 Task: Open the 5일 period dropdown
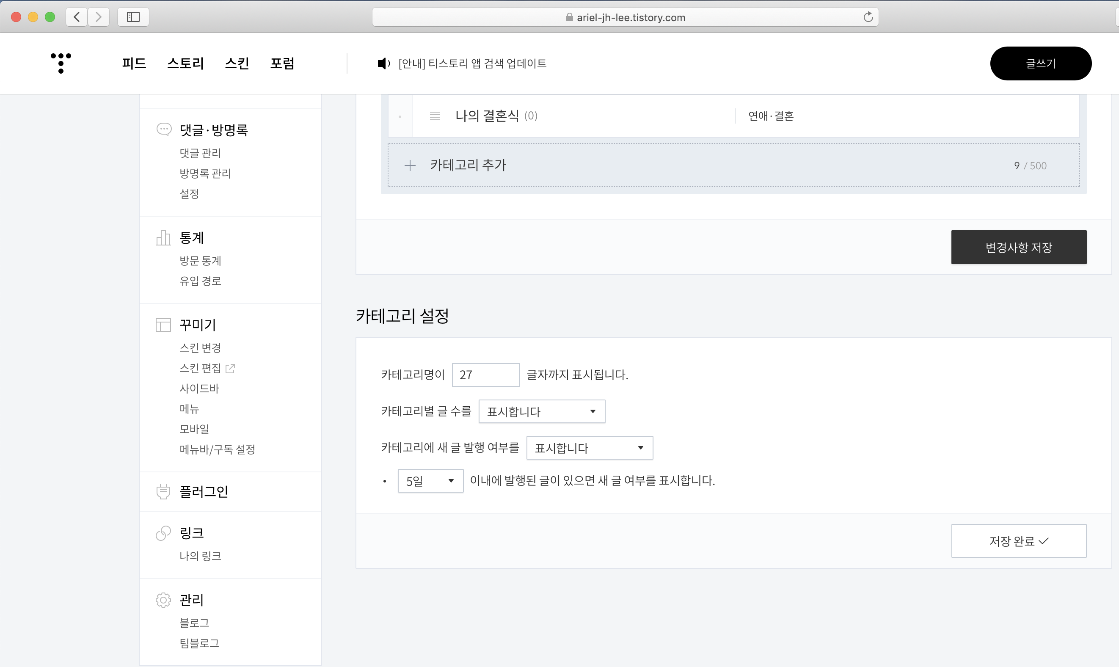tap(430, 481)
